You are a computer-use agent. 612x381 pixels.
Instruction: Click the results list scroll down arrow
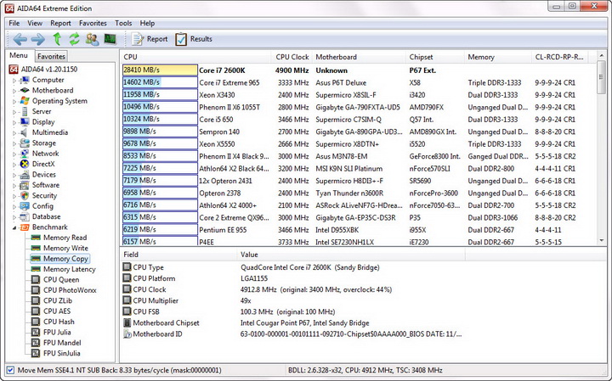602,241
